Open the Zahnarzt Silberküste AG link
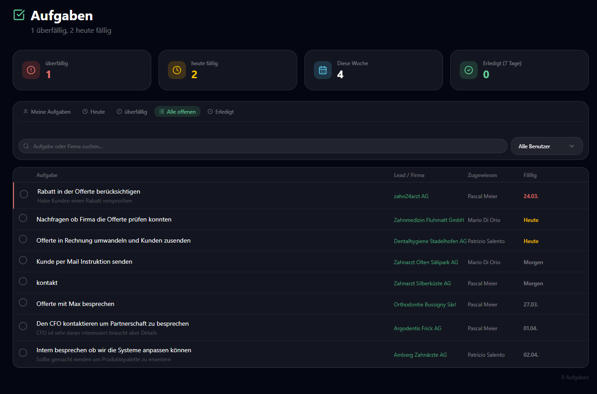Viewport: 597px width, 394px height. [422, 283]
